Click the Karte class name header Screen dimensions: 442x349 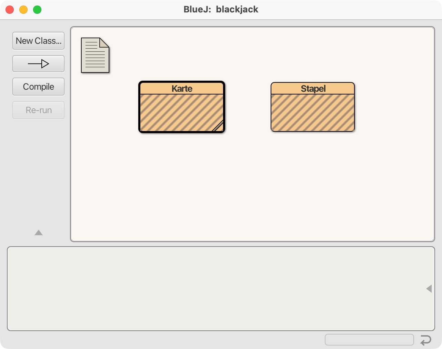[181, 89]
